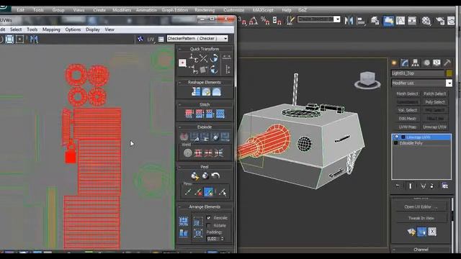Open the Material Editor from the main toolbar

click(x=426, y=21)
